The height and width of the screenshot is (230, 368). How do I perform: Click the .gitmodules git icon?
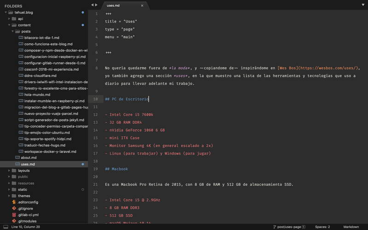(x=14, y=221)
